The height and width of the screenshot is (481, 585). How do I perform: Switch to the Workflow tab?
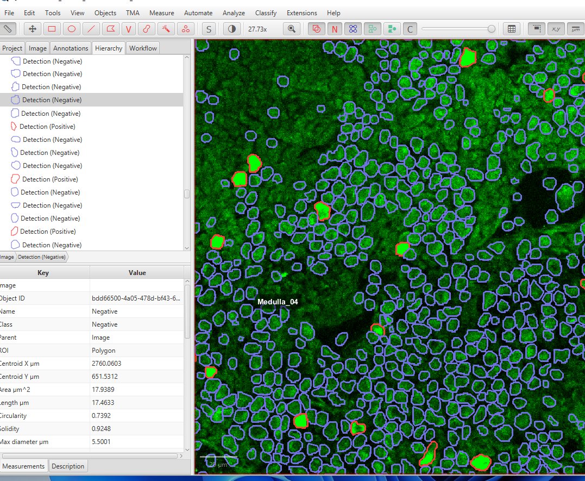(142, 48)
